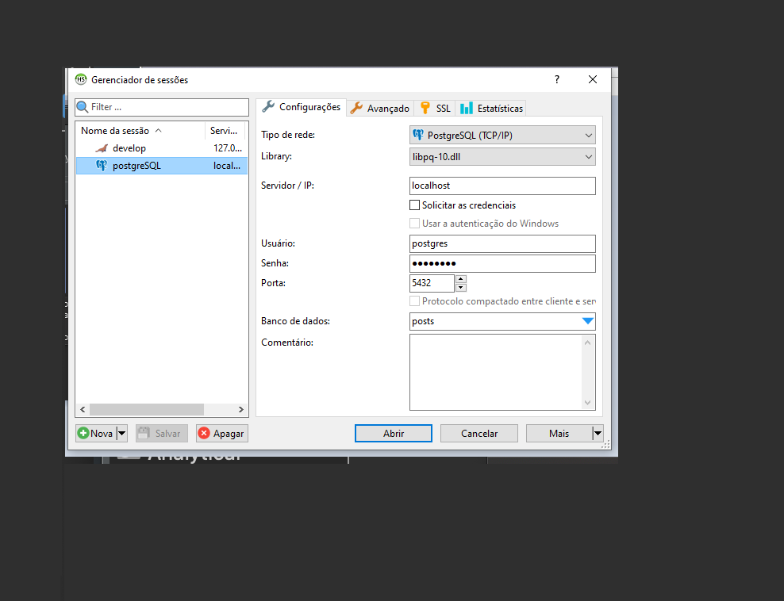Click the local... server cell of postgreSQL

227,166
